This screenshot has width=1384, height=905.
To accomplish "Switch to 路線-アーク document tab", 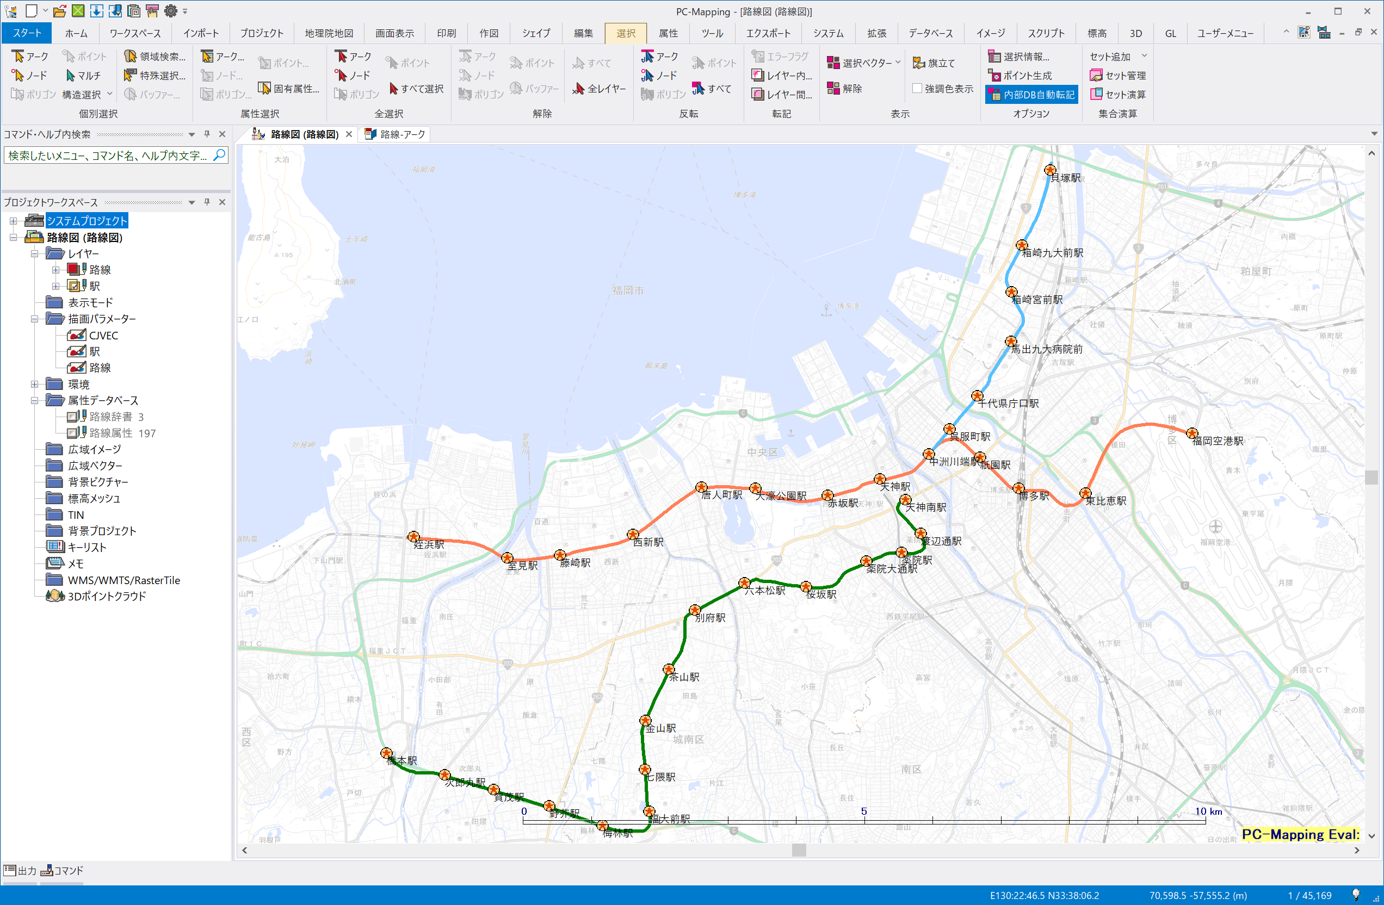I will click(396, 134).
